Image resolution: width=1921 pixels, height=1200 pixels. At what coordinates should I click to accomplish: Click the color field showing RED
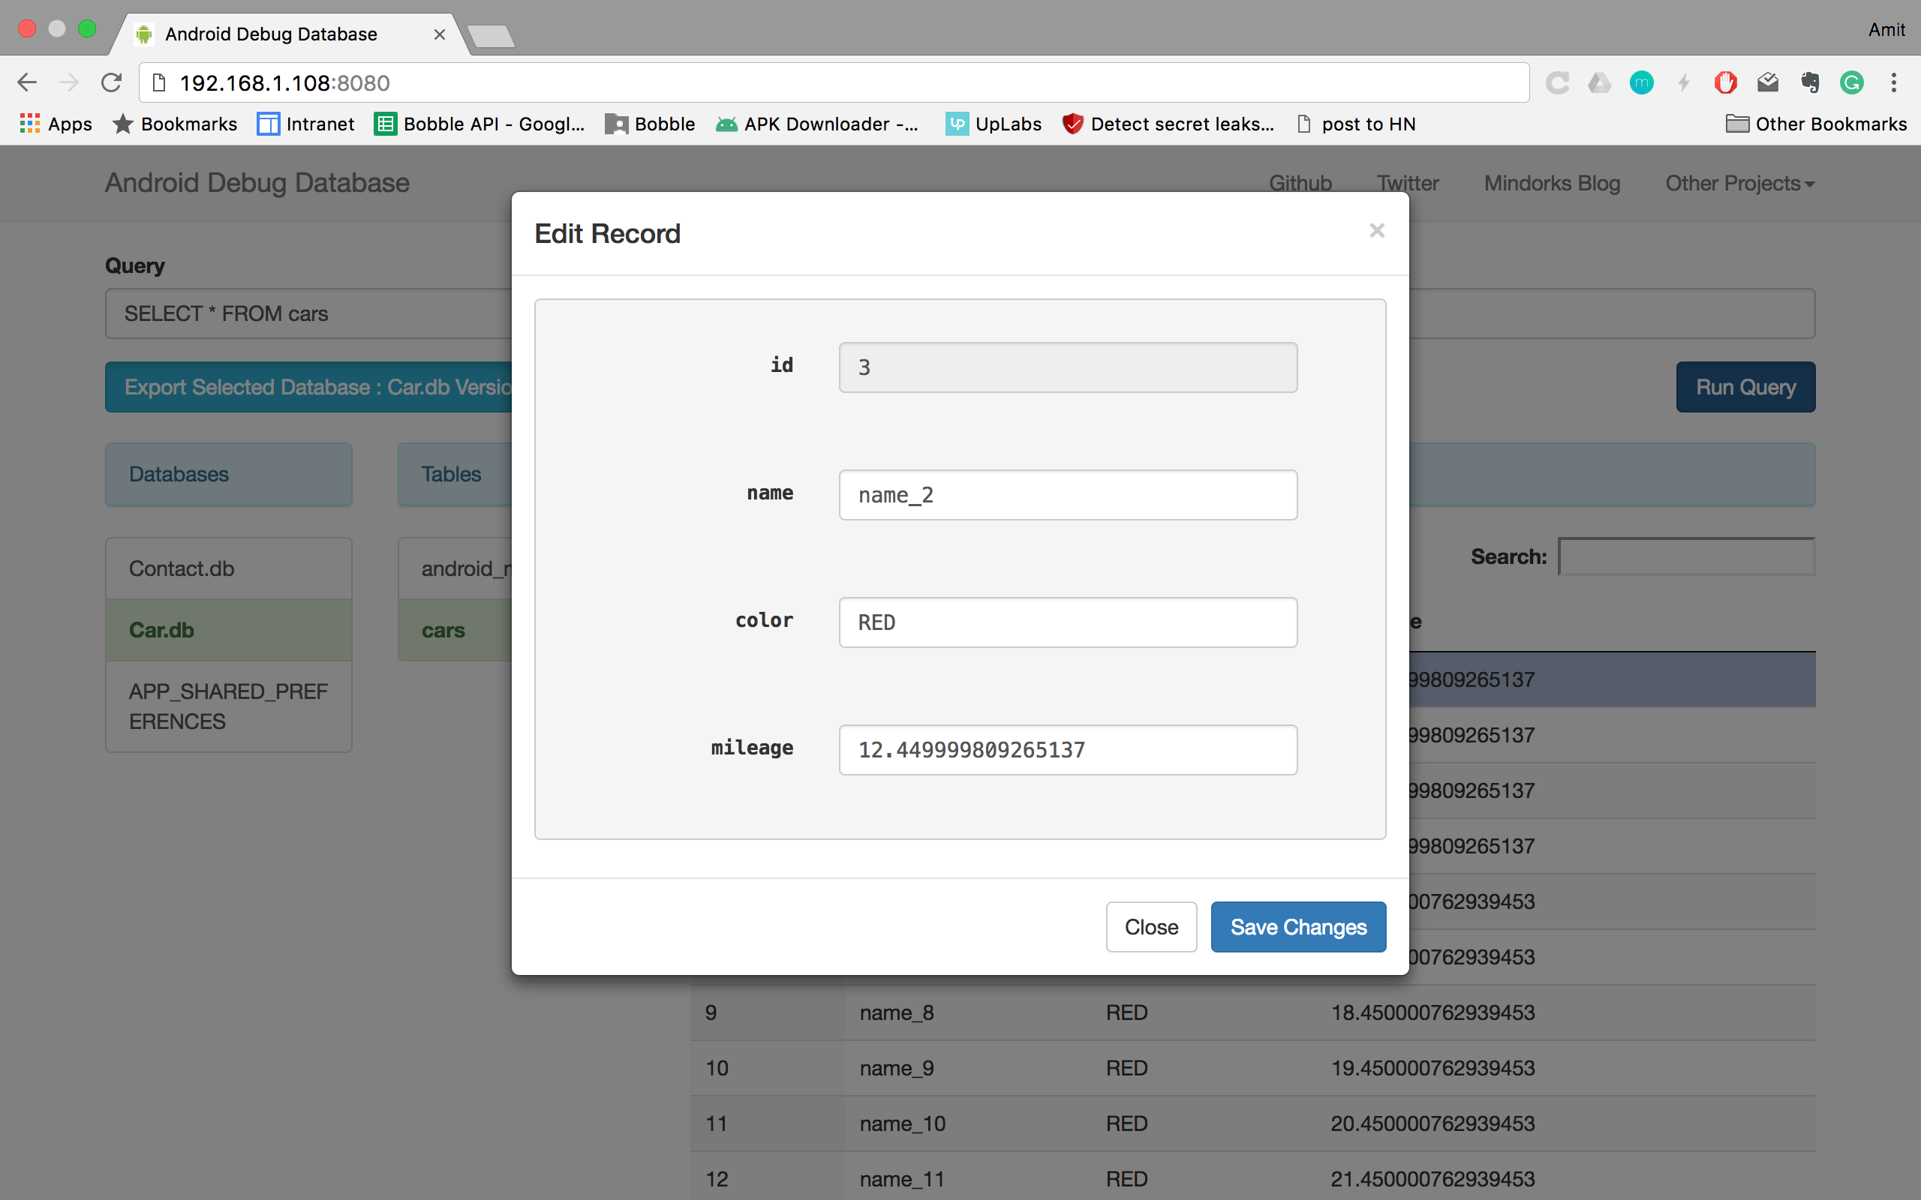pyautogui.click(x=1068, y=622)
